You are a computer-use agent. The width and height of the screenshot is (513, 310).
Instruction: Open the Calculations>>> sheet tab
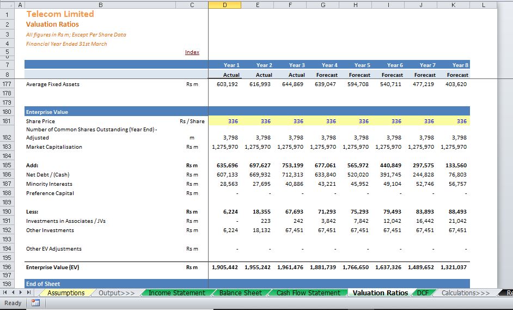[466, 293]
